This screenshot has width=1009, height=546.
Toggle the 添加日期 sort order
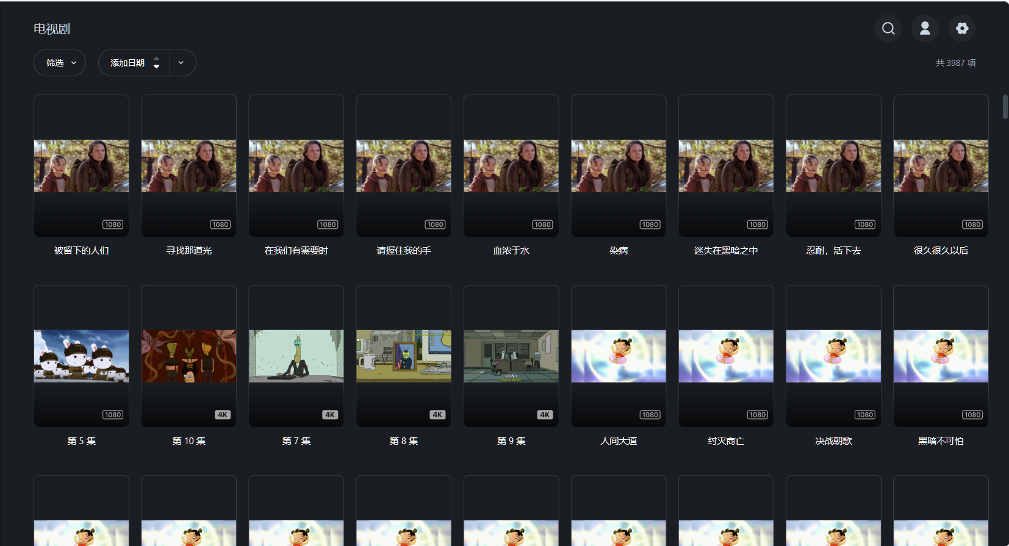(134, 63)
